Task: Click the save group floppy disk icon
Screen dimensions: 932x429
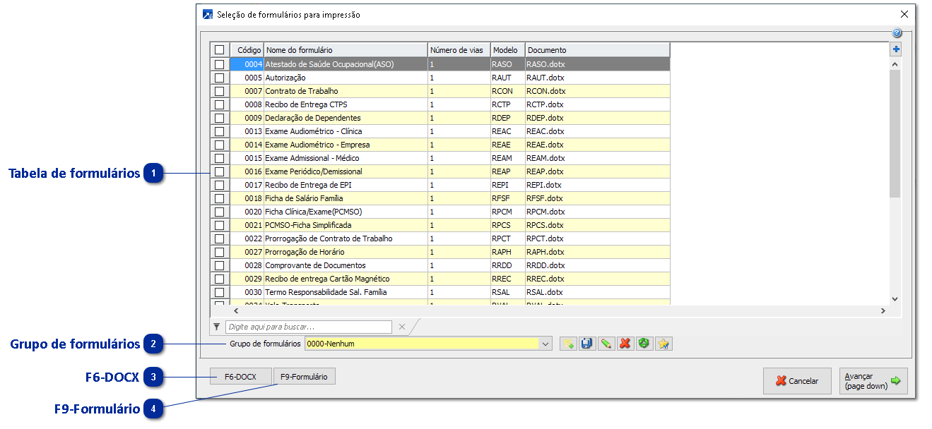Action: pyautogui.click(x=586, y=344)
